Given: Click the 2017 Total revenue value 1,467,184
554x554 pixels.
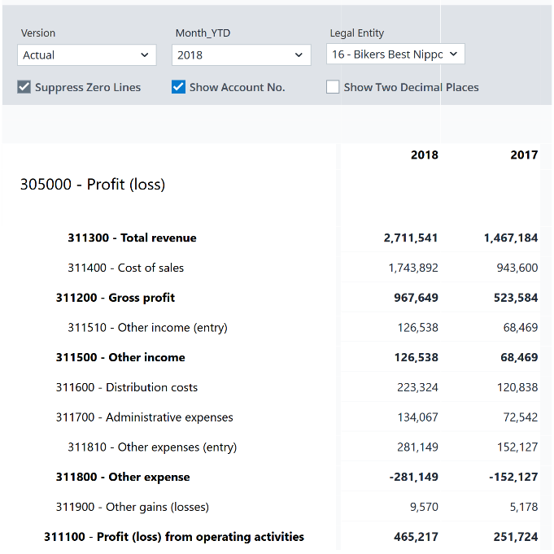Looking at the screenshot, I should [511, 238].
